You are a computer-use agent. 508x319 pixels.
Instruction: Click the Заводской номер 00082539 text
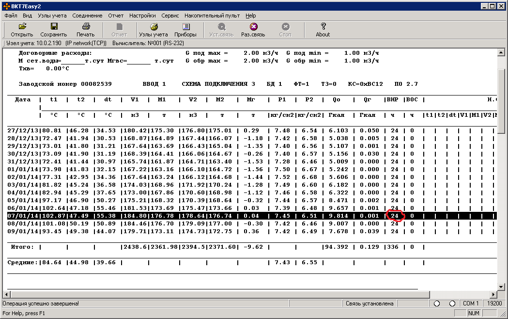(65, 84)
